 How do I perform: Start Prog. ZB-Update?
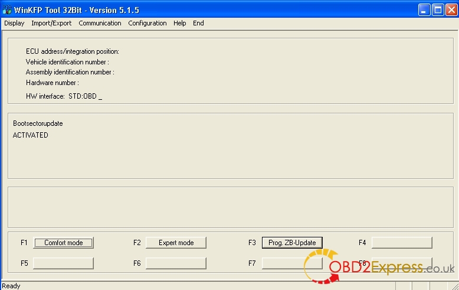click(292, 243)
